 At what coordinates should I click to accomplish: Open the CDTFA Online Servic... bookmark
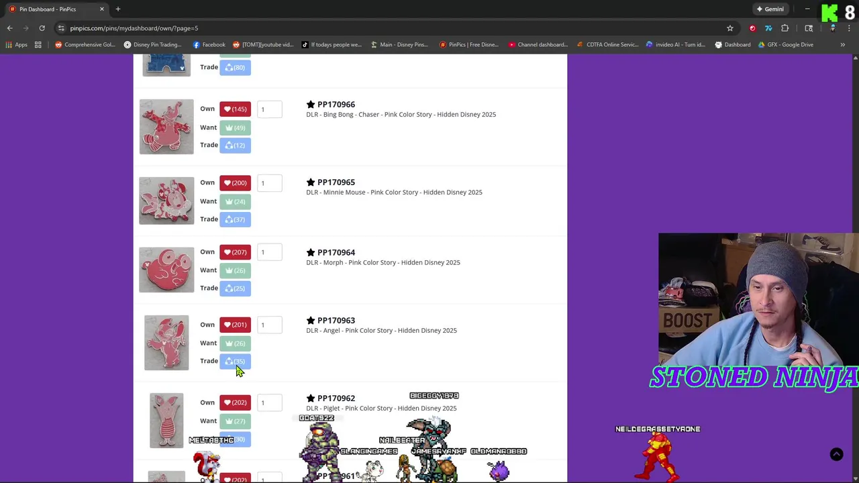pos(607,45)
